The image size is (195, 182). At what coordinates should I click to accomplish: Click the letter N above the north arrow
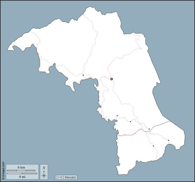[44, 168]
